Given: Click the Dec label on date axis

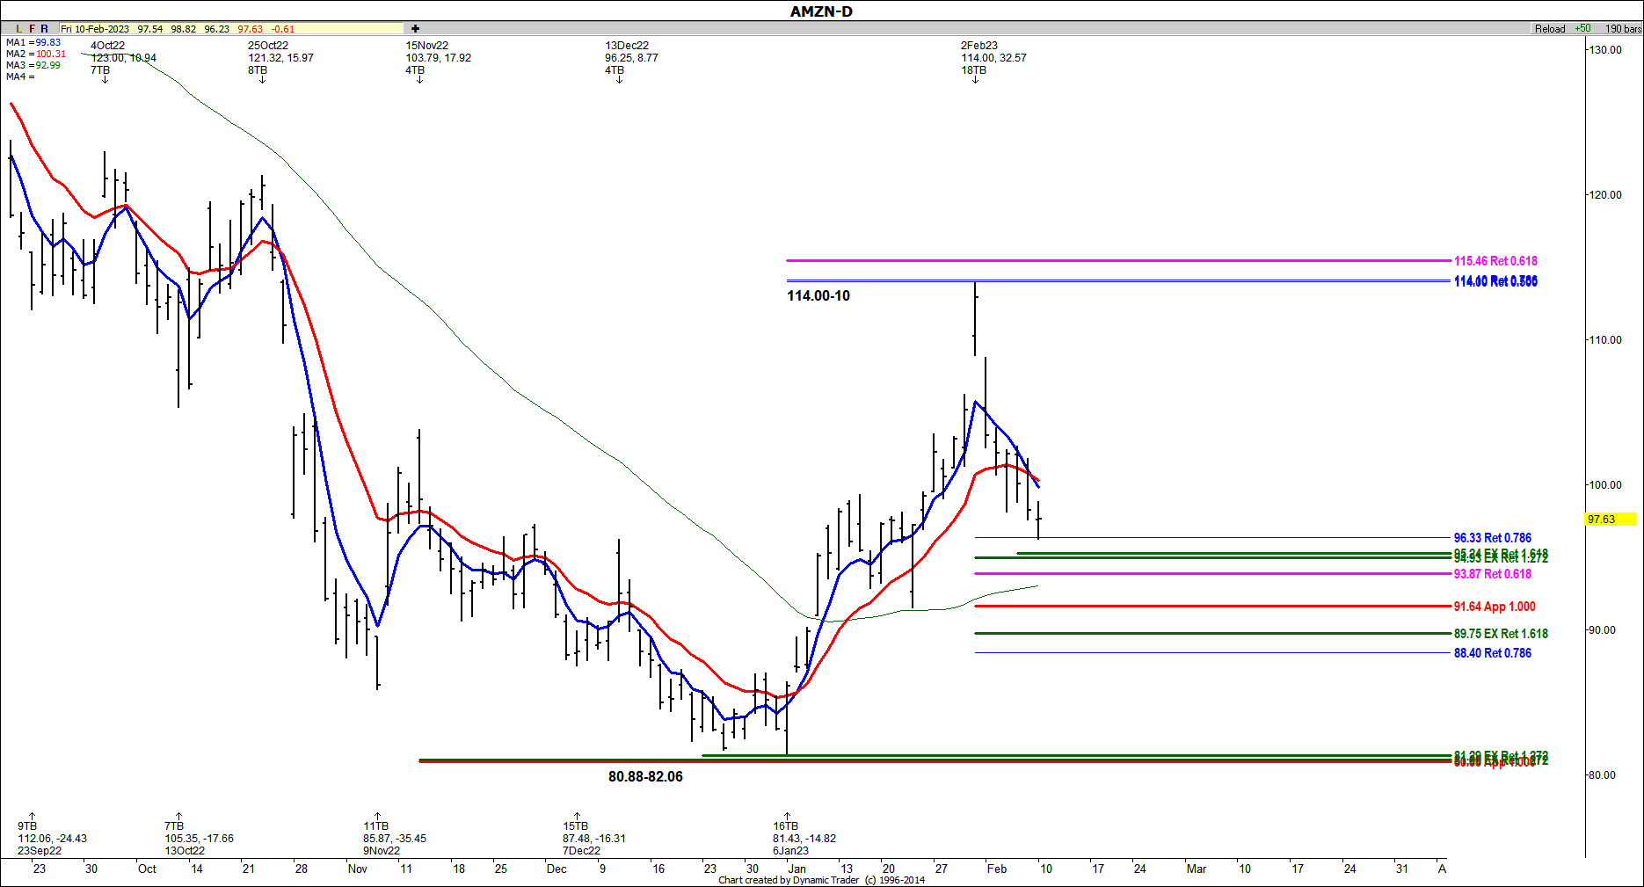Looking at the screenshot, I should point(556,869).
